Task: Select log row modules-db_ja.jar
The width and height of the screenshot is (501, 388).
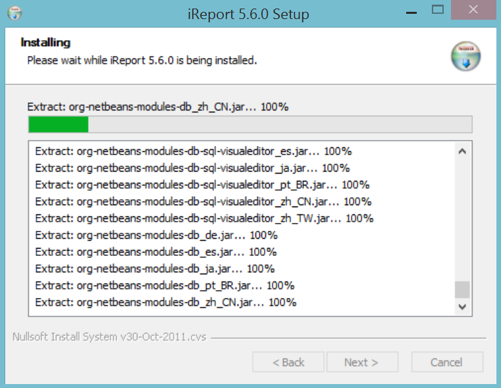Action: coord(155,269)
